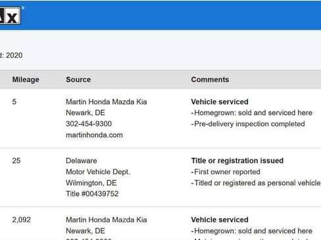
Task: Select the Source column header
Action: (x=78, y=79)
